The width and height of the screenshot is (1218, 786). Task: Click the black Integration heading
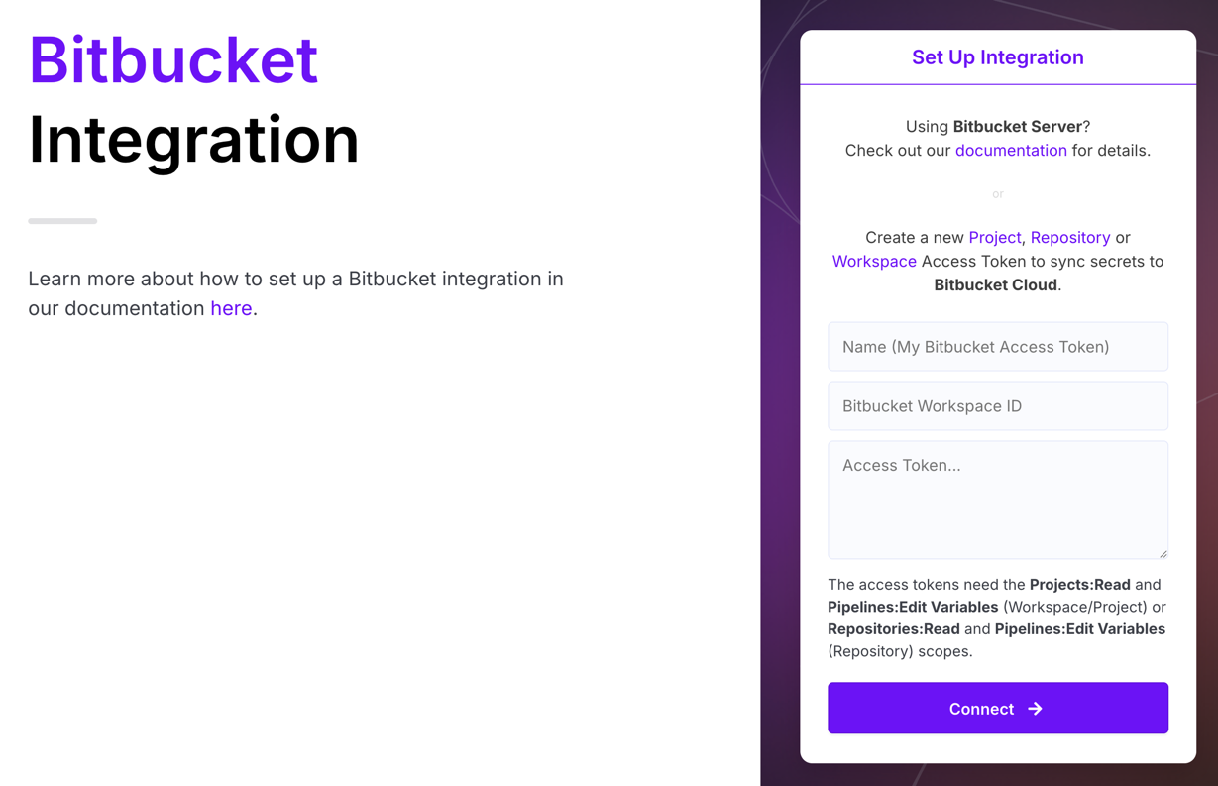coord(193,139)
